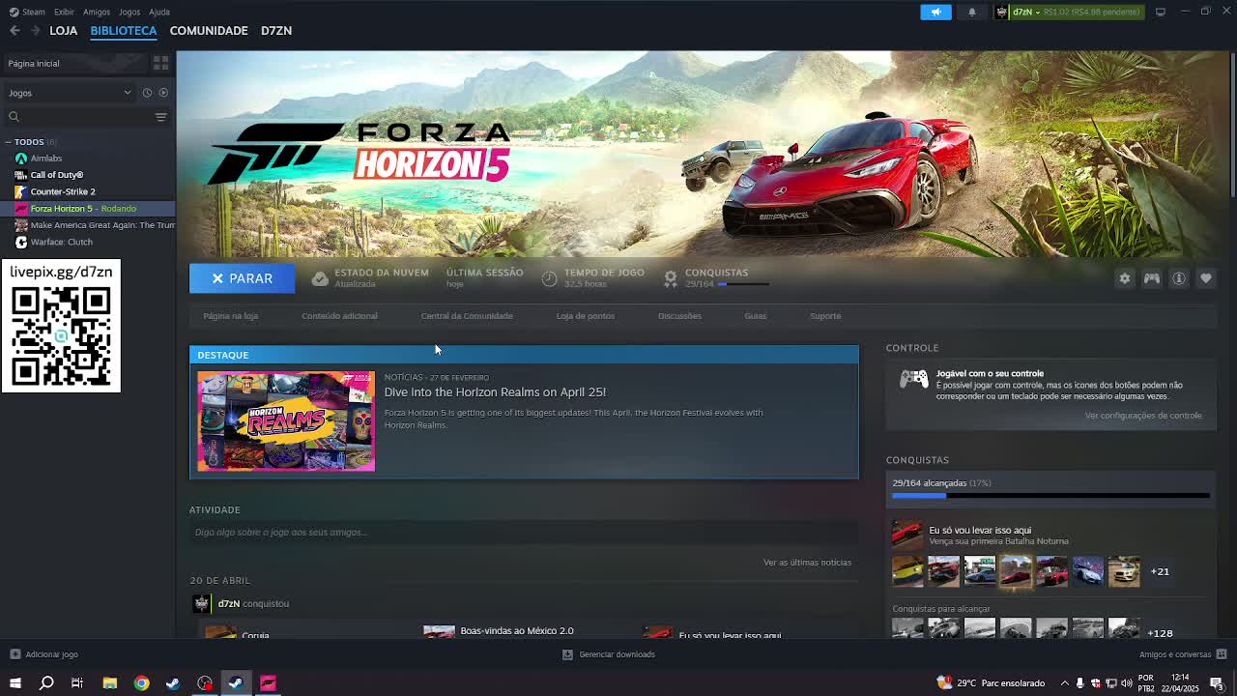Open Ver configurações de controle link
1237x696 pixels.
(1143, 416)
